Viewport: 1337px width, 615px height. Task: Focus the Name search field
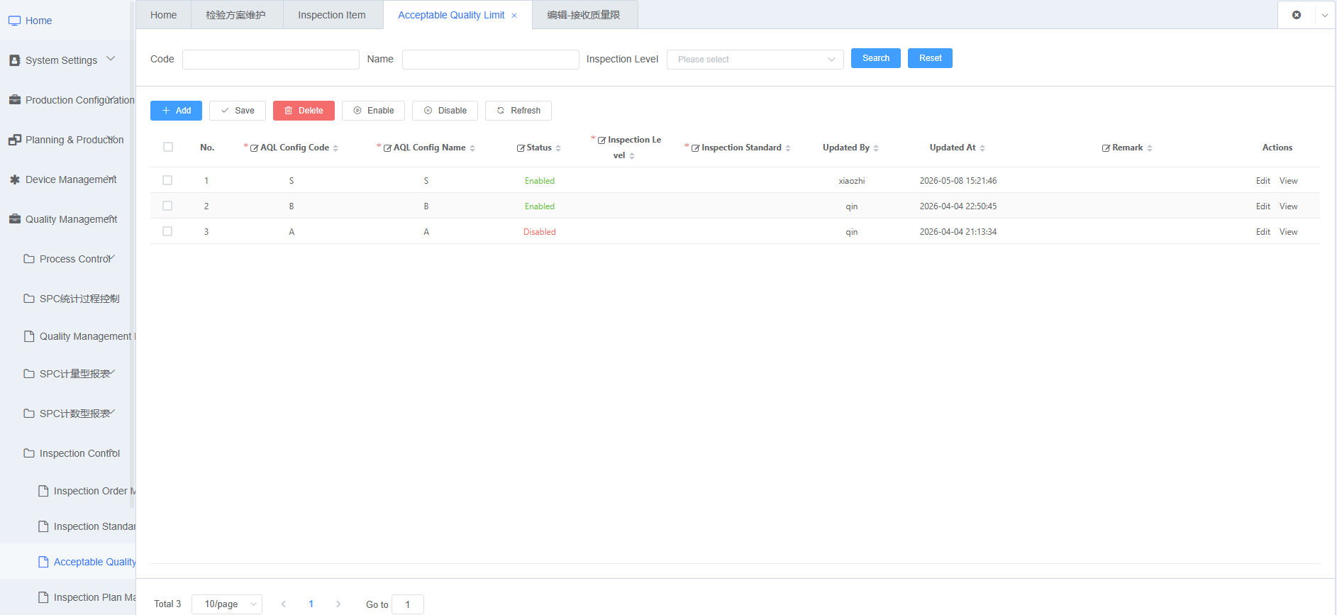click(x=491, y=60)
